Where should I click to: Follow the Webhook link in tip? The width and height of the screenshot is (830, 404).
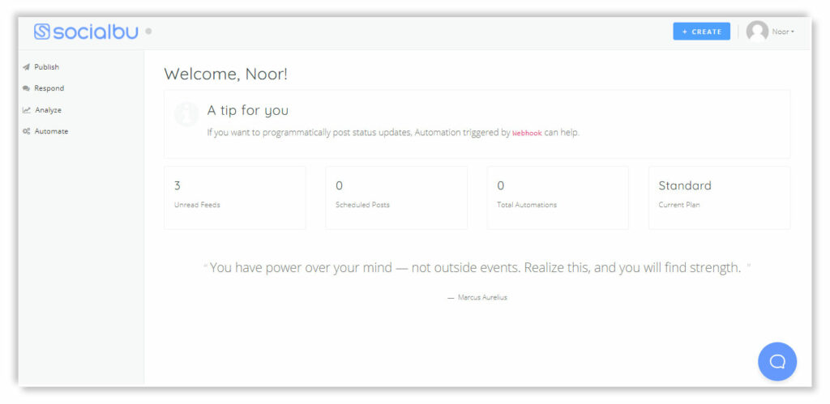(527, 133)
